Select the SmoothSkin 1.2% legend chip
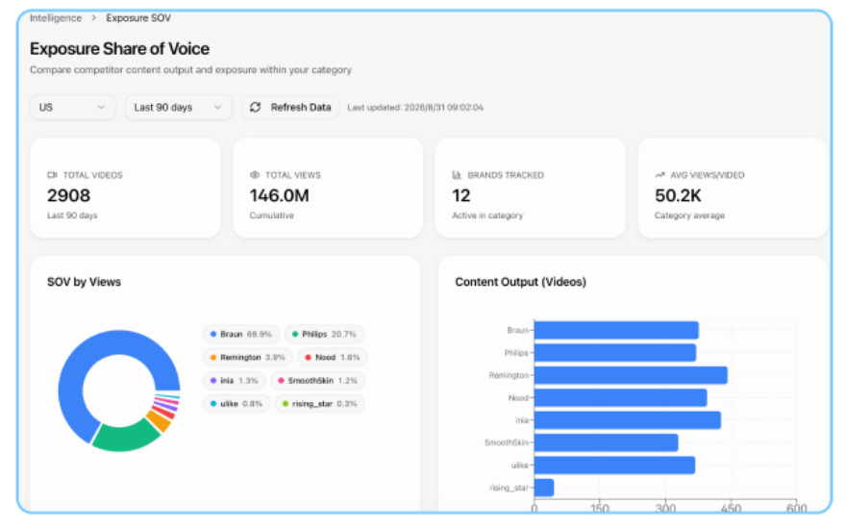This screenshot has width=846, height=528. click(318, 381)
